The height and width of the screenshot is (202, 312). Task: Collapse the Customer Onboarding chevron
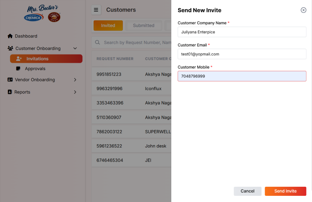[x=75, y=48]
